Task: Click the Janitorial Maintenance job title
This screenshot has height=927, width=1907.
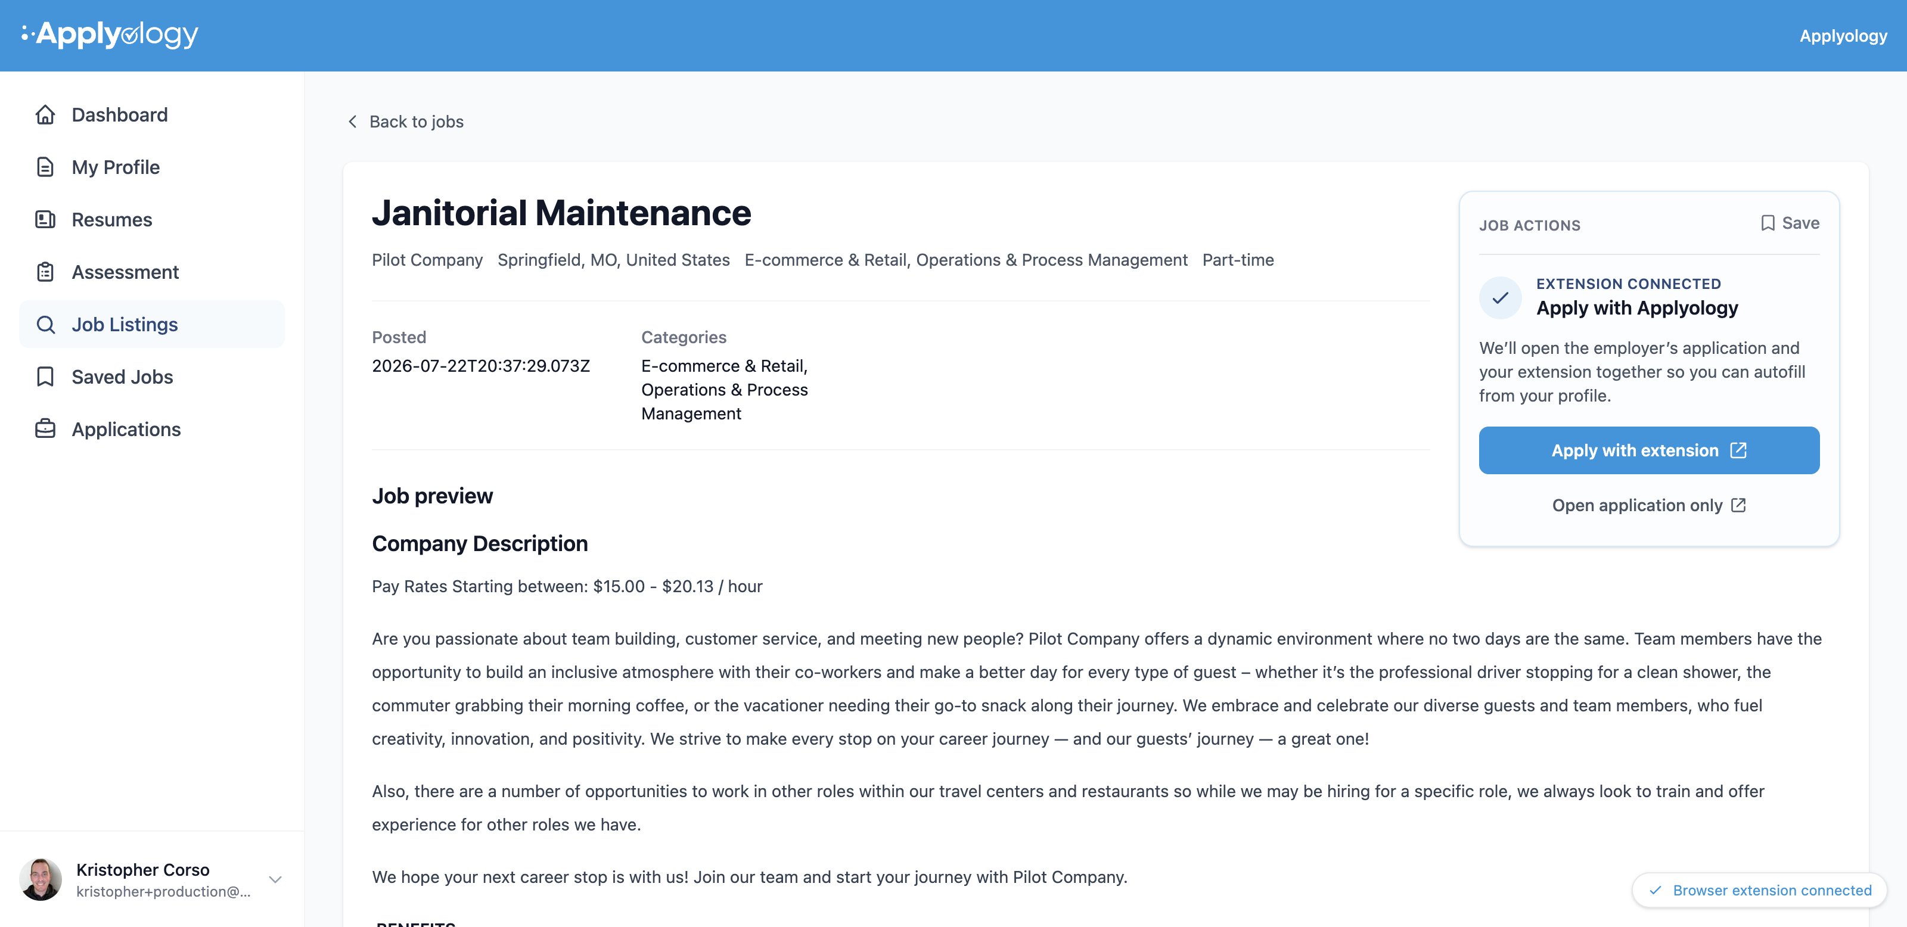Action: 561,213
